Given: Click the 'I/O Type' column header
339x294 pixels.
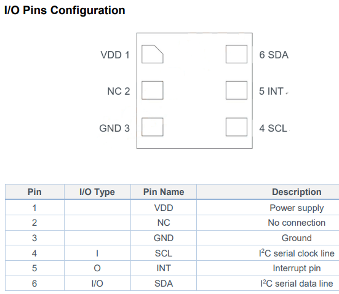Looking at the screenshot, I should point(97,192).
